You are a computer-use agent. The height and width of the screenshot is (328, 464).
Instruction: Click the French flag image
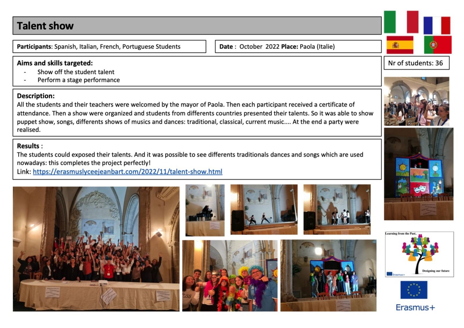(437, 25)
